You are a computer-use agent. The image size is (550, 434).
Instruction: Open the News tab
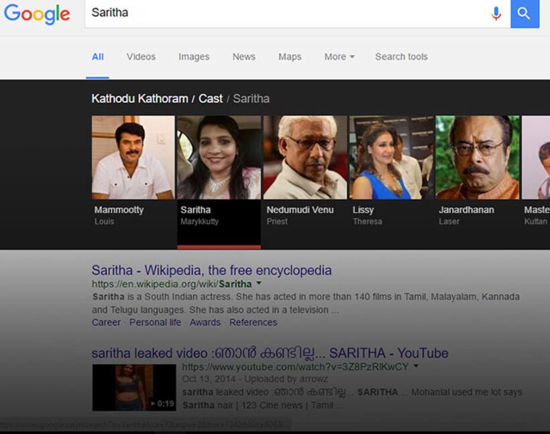[243, 57]
